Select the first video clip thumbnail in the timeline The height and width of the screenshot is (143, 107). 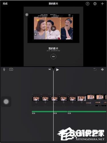(36, 99)
